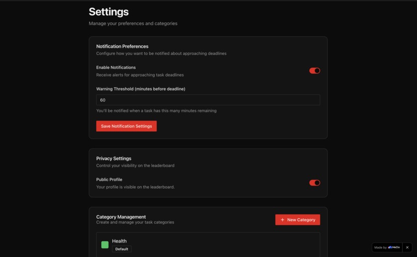Click the Privacy Settings section title
The height and width of the screenshot is (257, 417).
tap(113, 158)
